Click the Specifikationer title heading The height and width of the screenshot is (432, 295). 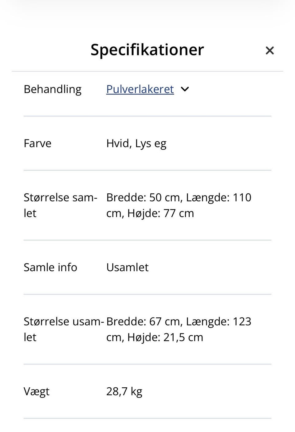(x=147, y=50)
